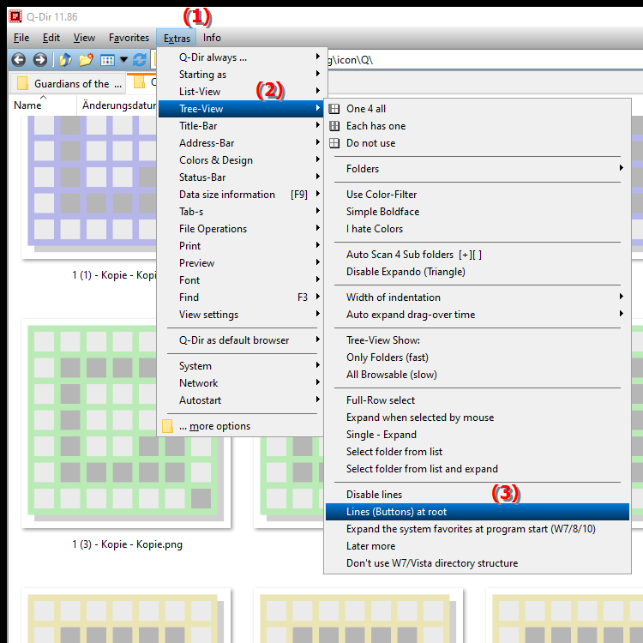This screenshot has height=643, width=643.
Task: Open Autostart submenu
Action: click(x=241, y=400)
